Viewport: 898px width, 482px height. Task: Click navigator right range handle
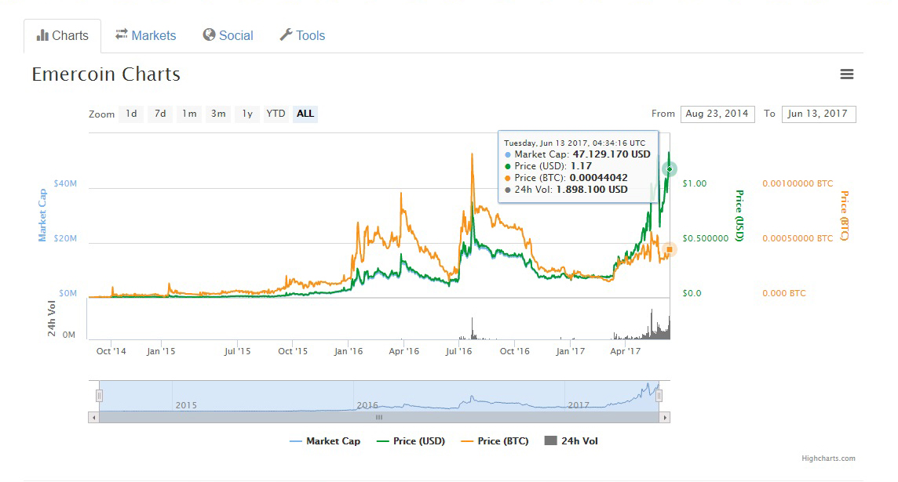pyautogui.click(x=659, y=396)
